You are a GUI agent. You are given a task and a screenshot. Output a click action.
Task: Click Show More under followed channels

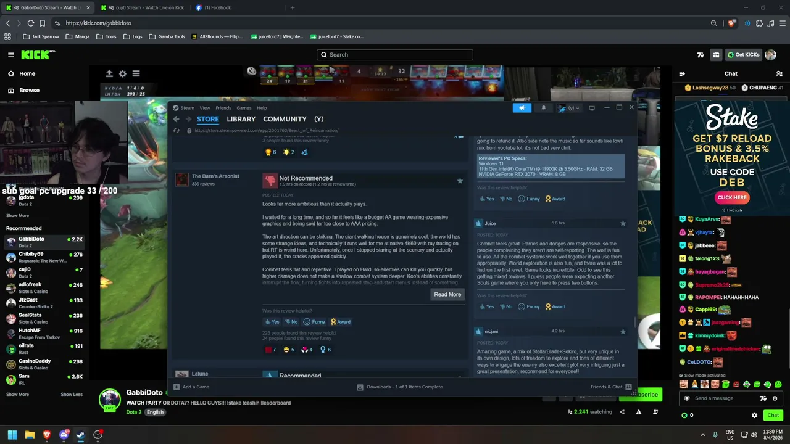[17, 215]
